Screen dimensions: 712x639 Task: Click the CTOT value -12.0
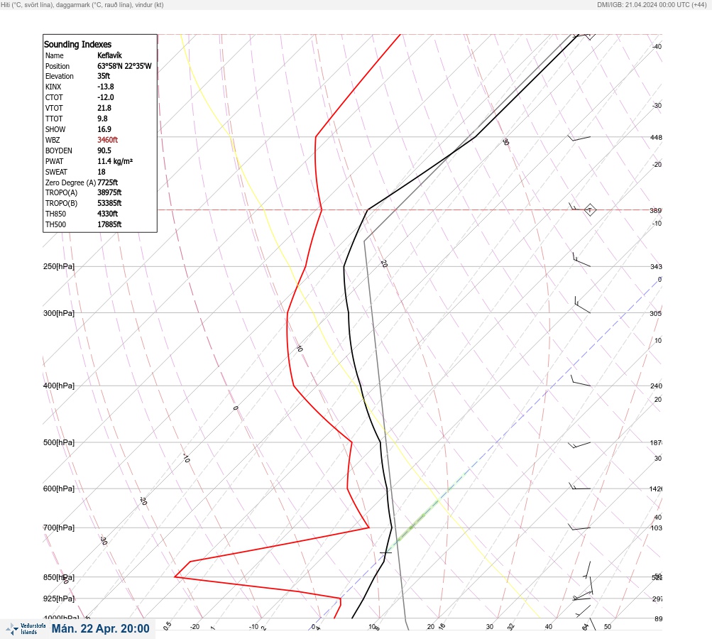click(105, 97)
